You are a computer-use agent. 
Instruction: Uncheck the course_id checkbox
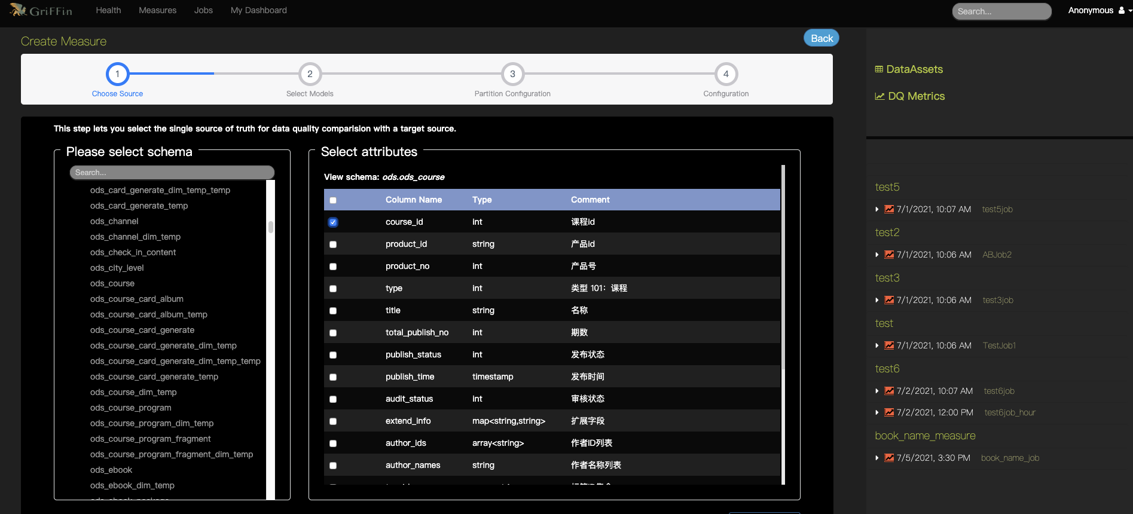[x=333, y=222]
